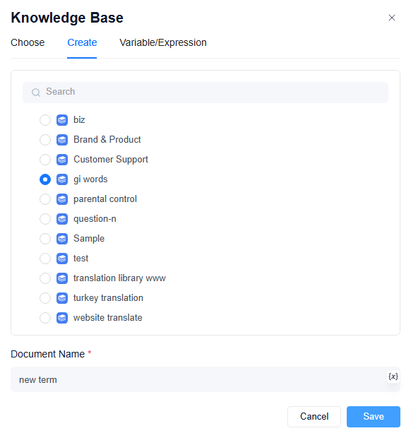Click the Sample stack icon
The width and height of the screenshot is (411, 438).
(62, 239)
